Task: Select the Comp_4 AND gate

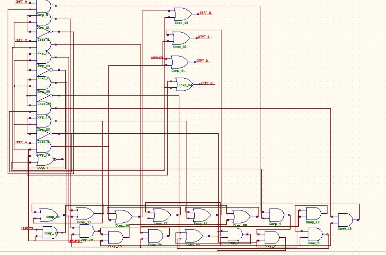Action: coord(277,215)
